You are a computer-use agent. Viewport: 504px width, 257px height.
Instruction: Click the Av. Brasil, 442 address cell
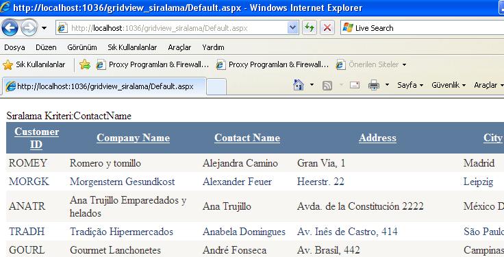pyautogui.click(x=329, y=250)
